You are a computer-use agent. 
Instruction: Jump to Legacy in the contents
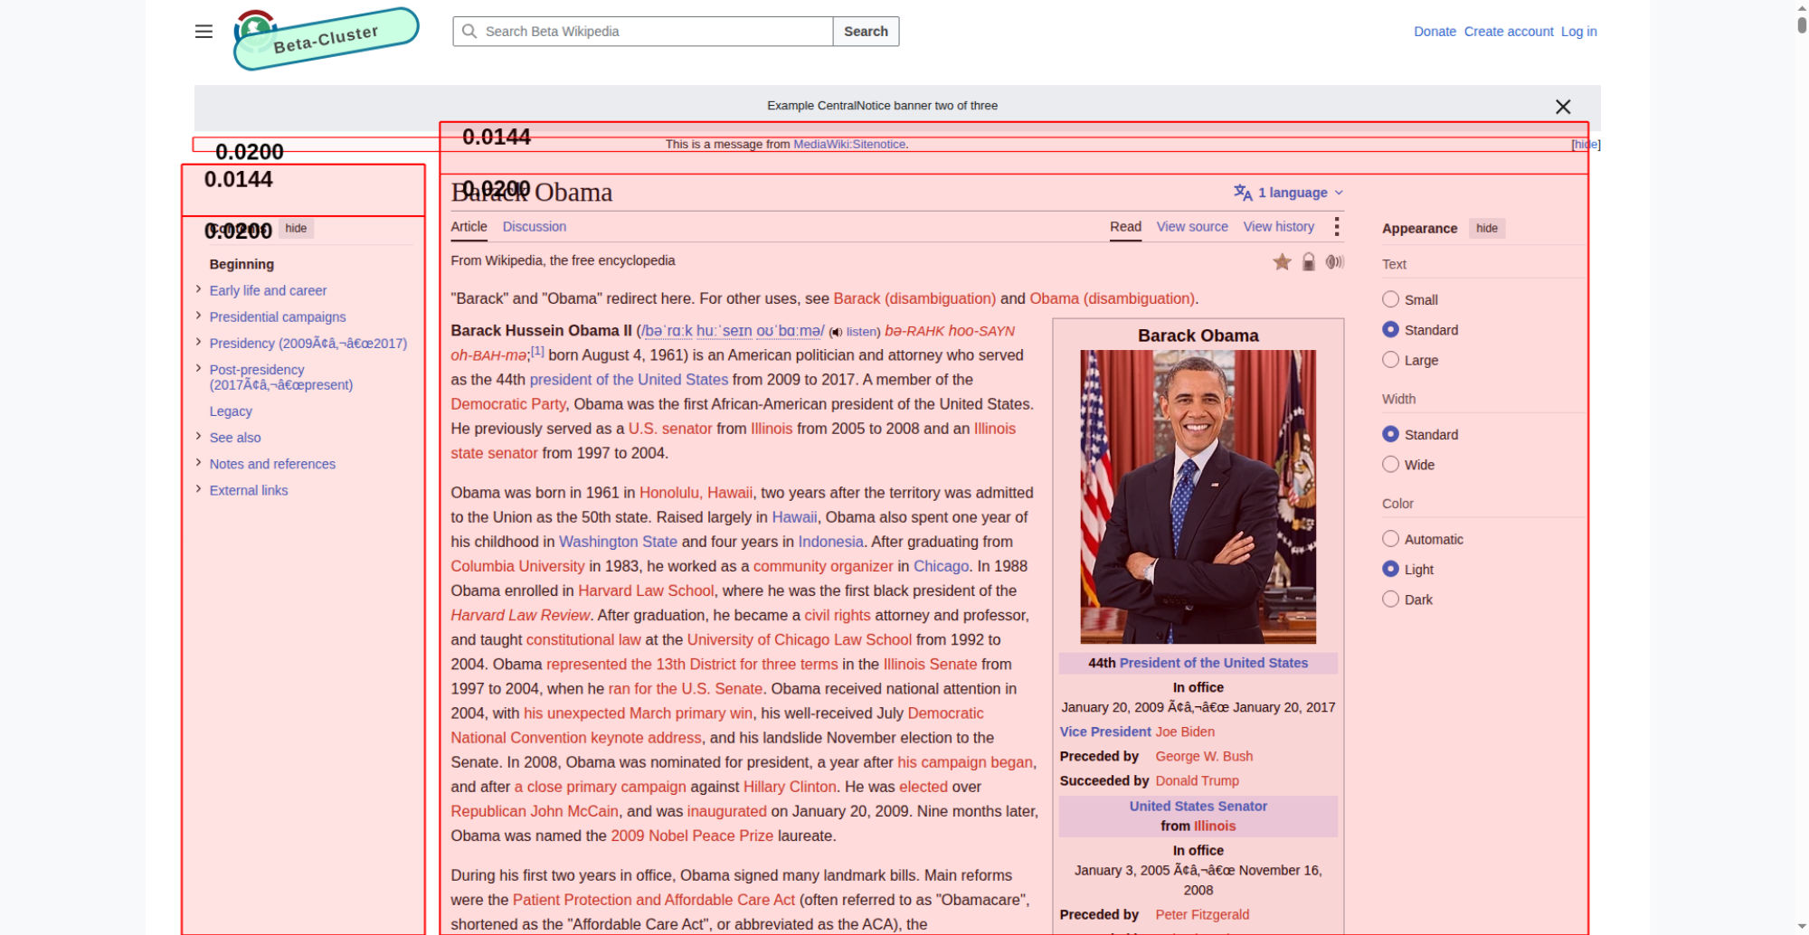tap(231, 411)
